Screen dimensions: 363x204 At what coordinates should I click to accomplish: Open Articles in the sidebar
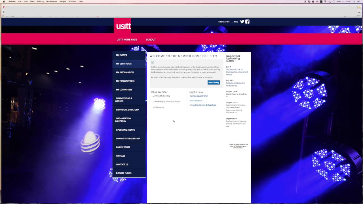coord(129,156)
